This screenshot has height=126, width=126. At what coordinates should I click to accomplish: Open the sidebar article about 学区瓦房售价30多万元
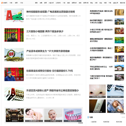tap(101, 68)
